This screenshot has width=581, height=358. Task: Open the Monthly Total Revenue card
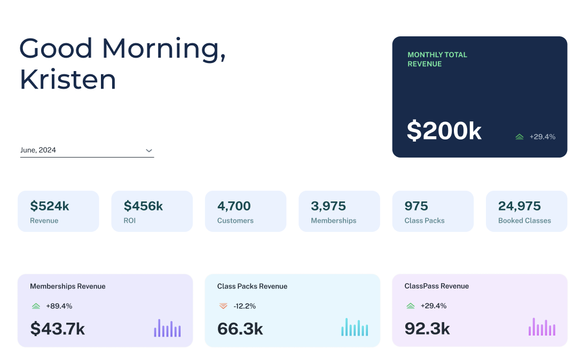coord(480,96)
